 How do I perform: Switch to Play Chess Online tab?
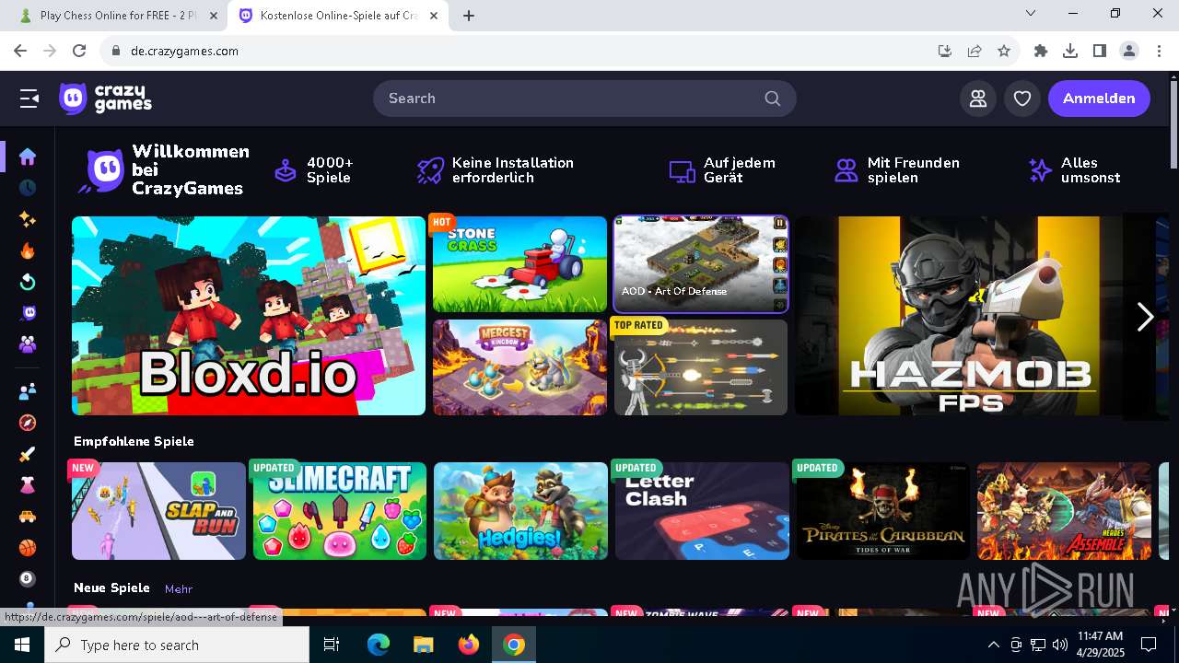(x=118, y=16)
